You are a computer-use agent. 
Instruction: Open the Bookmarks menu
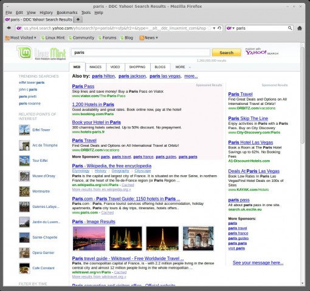click(67, 13)
